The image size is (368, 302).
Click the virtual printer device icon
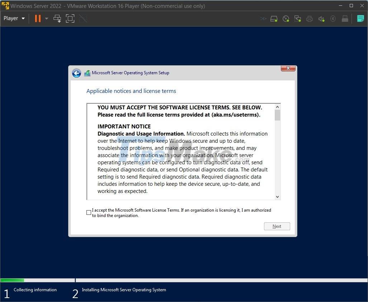tap(310, 18)
